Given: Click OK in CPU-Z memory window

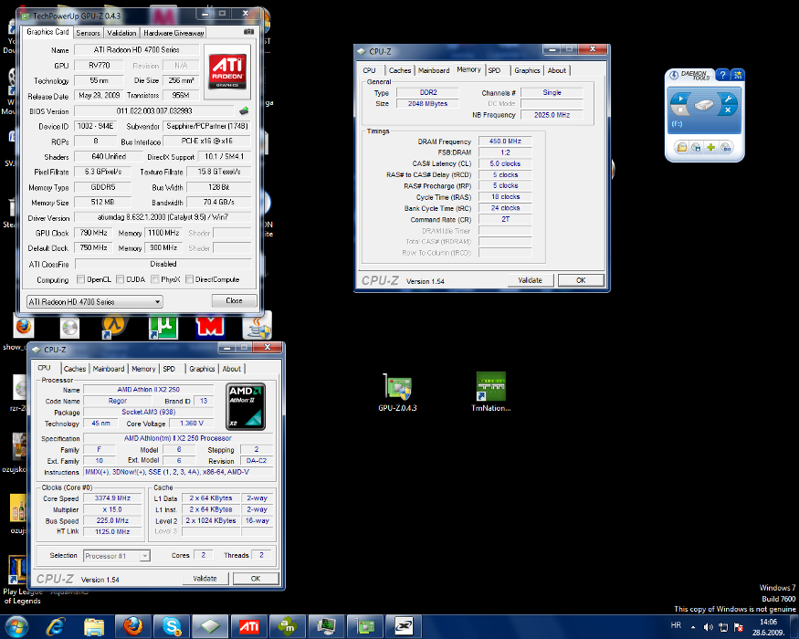Looking at the screenshot, I should [581, 280].
